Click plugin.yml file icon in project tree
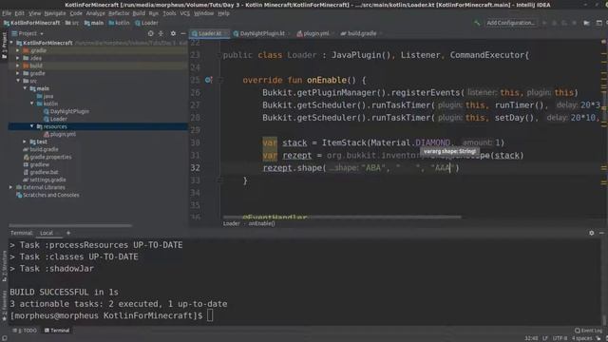Image resolution: width=608 pixels, height=342 pixels. 47,135
